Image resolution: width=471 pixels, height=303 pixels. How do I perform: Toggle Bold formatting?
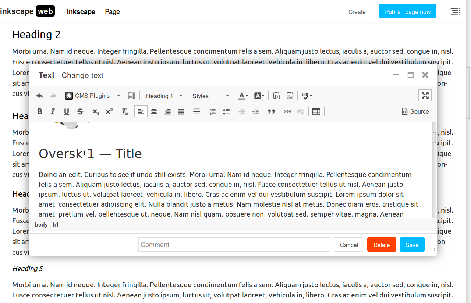pos(40,112)
